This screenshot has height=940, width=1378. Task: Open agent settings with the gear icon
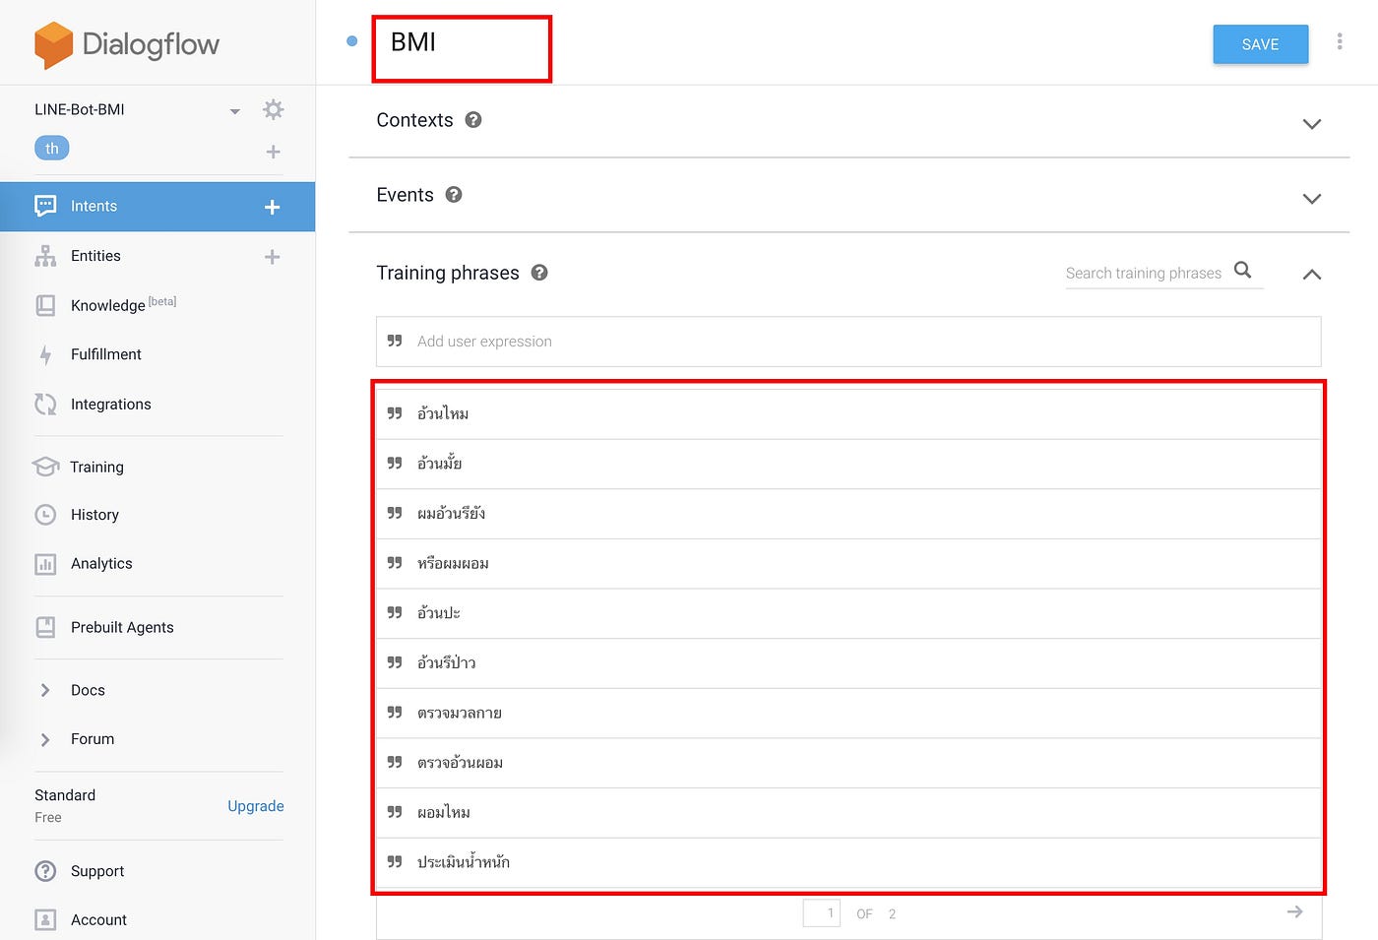[x=273, y=109]
